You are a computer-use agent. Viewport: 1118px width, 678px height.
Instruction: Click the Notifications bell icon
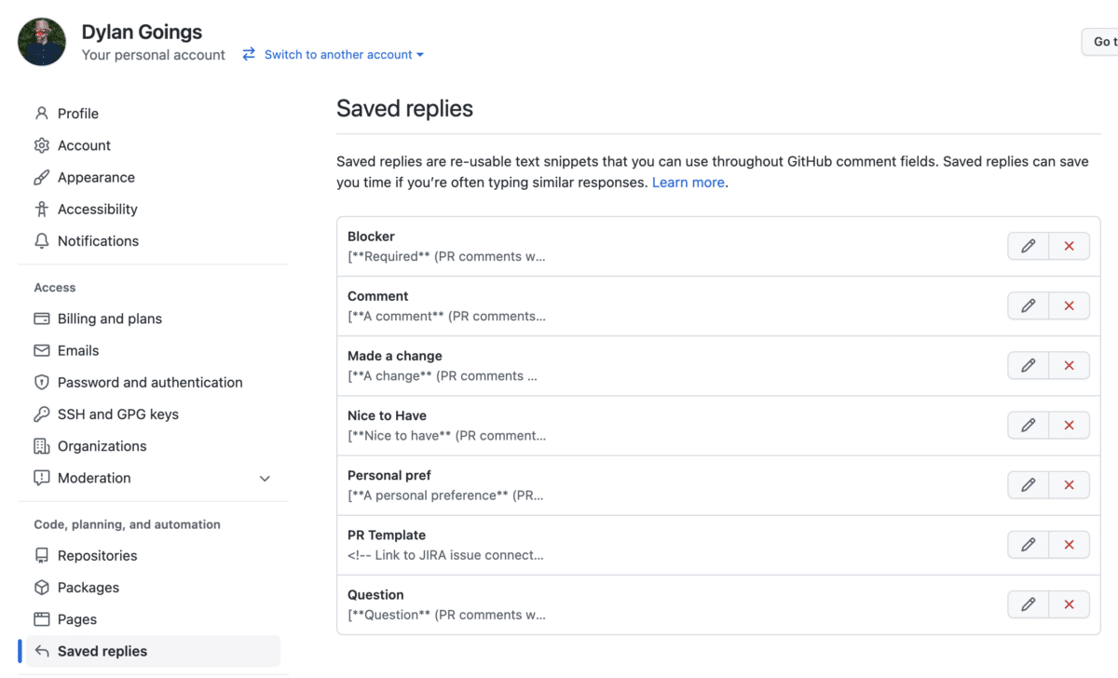click(x=41, y=240)
